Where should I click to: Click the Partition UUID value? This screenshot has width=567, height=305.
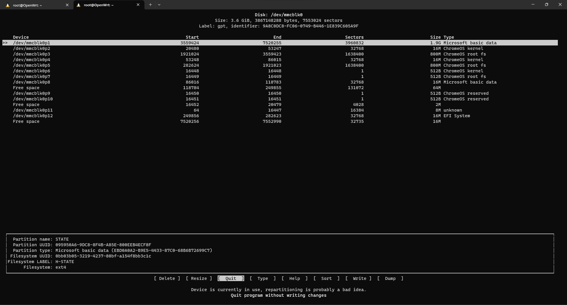(x=103, y=245)
